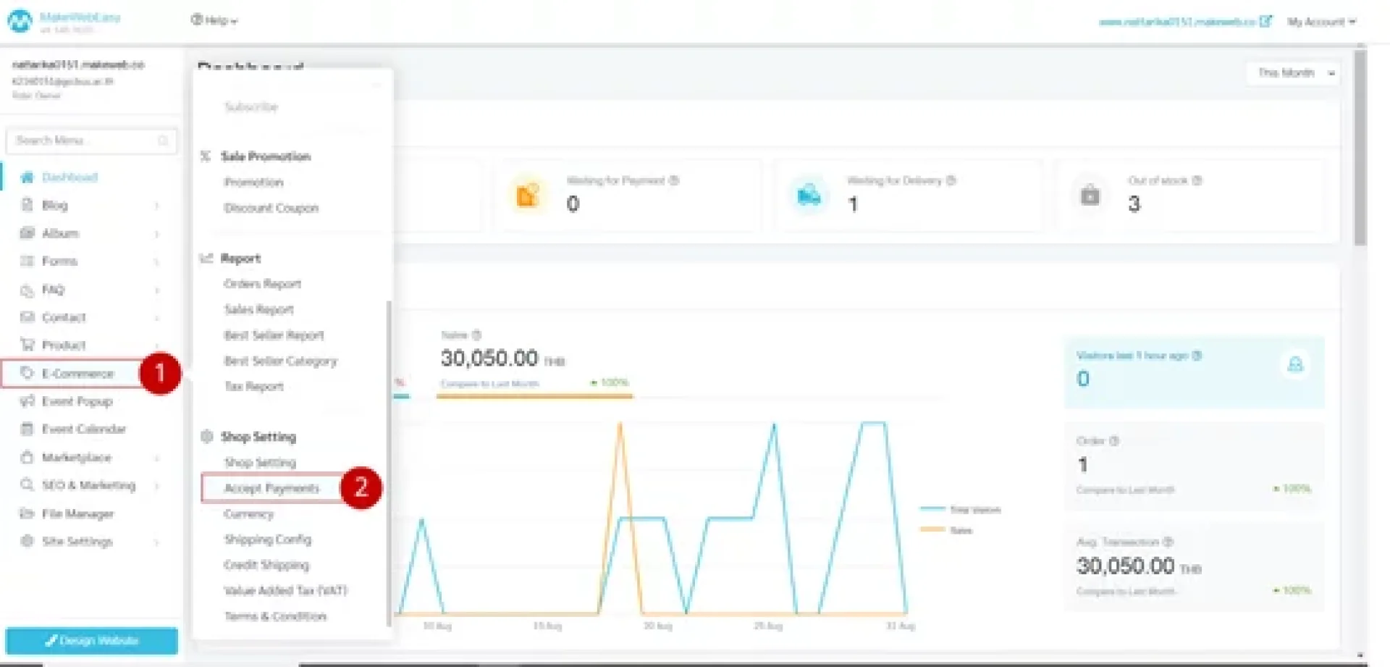Expand the My Account dropdown

1320,22
